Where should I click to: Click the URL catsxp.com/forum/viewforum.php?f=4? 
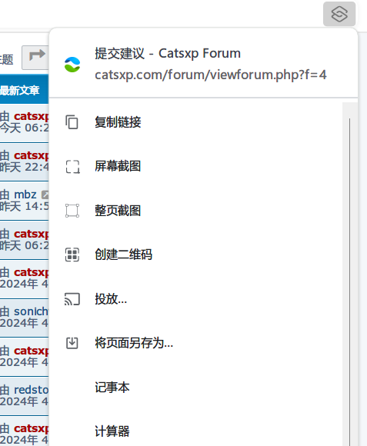coord(211,75)
